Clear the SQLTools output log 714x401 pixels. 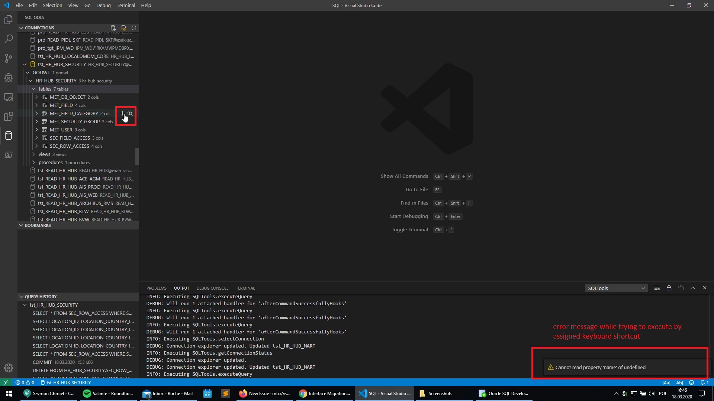pos(657,288)
